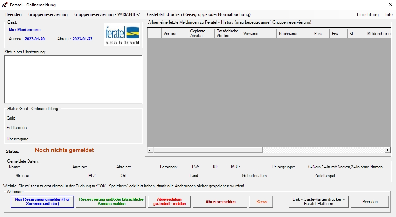
Task: Click the Zeitstempel: label
Action: (325, 176)
